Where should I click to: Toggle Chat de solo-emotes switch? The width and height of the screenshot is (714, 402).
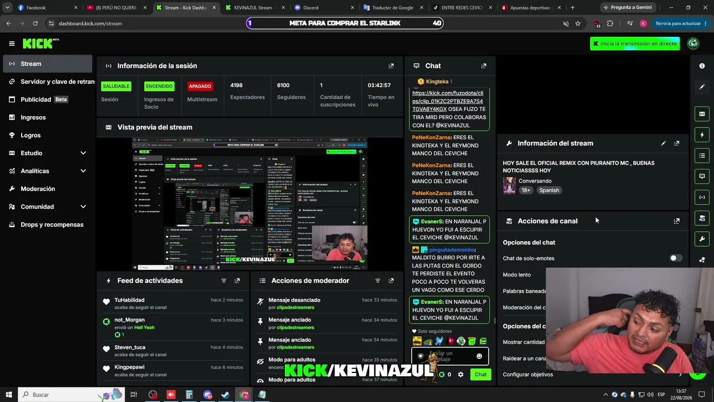point(676,258)
